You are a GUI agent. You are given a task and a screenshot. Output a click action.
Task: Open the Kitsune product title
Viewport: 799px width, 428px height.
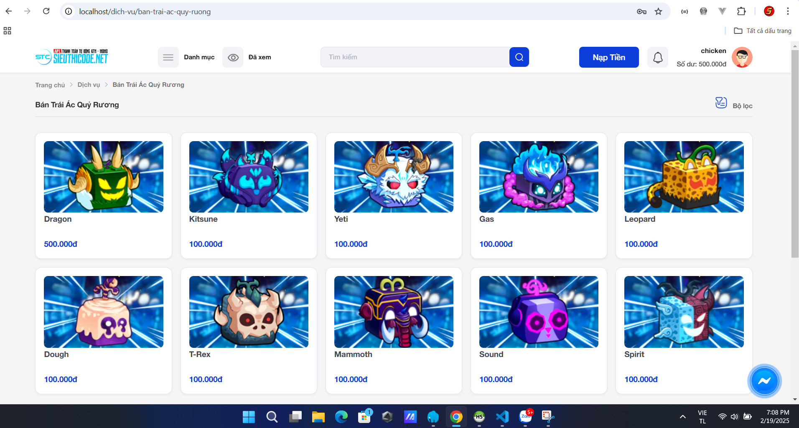coord(203,219)
